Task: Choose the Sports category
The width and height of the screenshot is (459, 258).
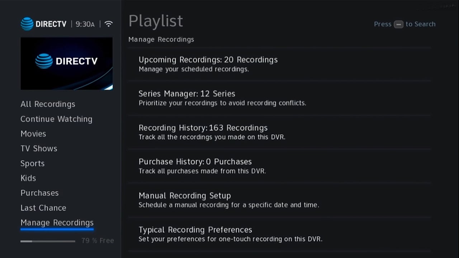Action: (32, 163)
